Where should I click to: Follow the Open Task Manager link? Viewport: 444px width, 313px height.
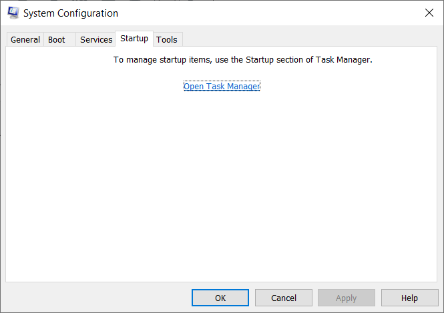[222, 87]
